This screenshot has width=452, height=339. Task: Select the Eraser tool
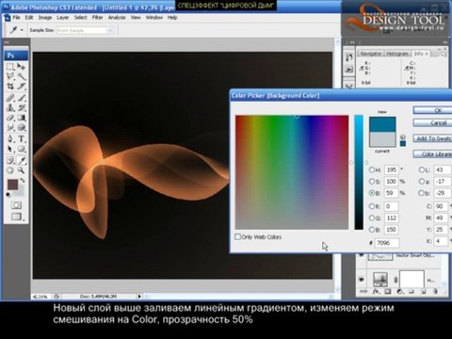[10, 118]
